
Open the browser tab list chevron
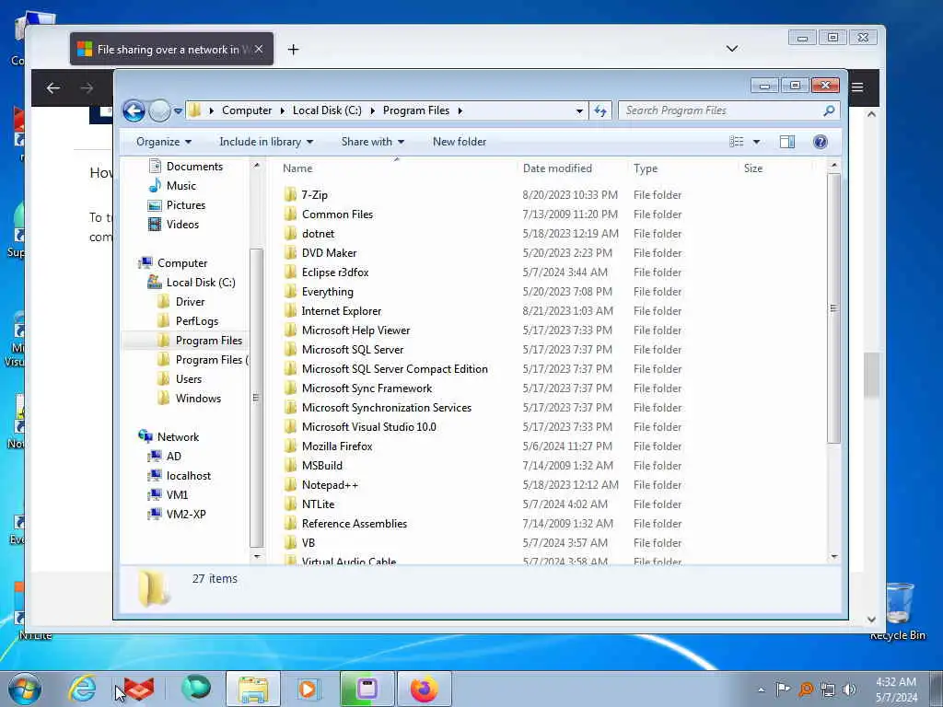[x=732, y=49]
